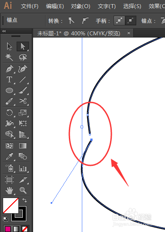This screenshot has width=165, height=232.
Task: Select the Perspective Grid tool
Action: pyautogui.click(x=23, y=134)
